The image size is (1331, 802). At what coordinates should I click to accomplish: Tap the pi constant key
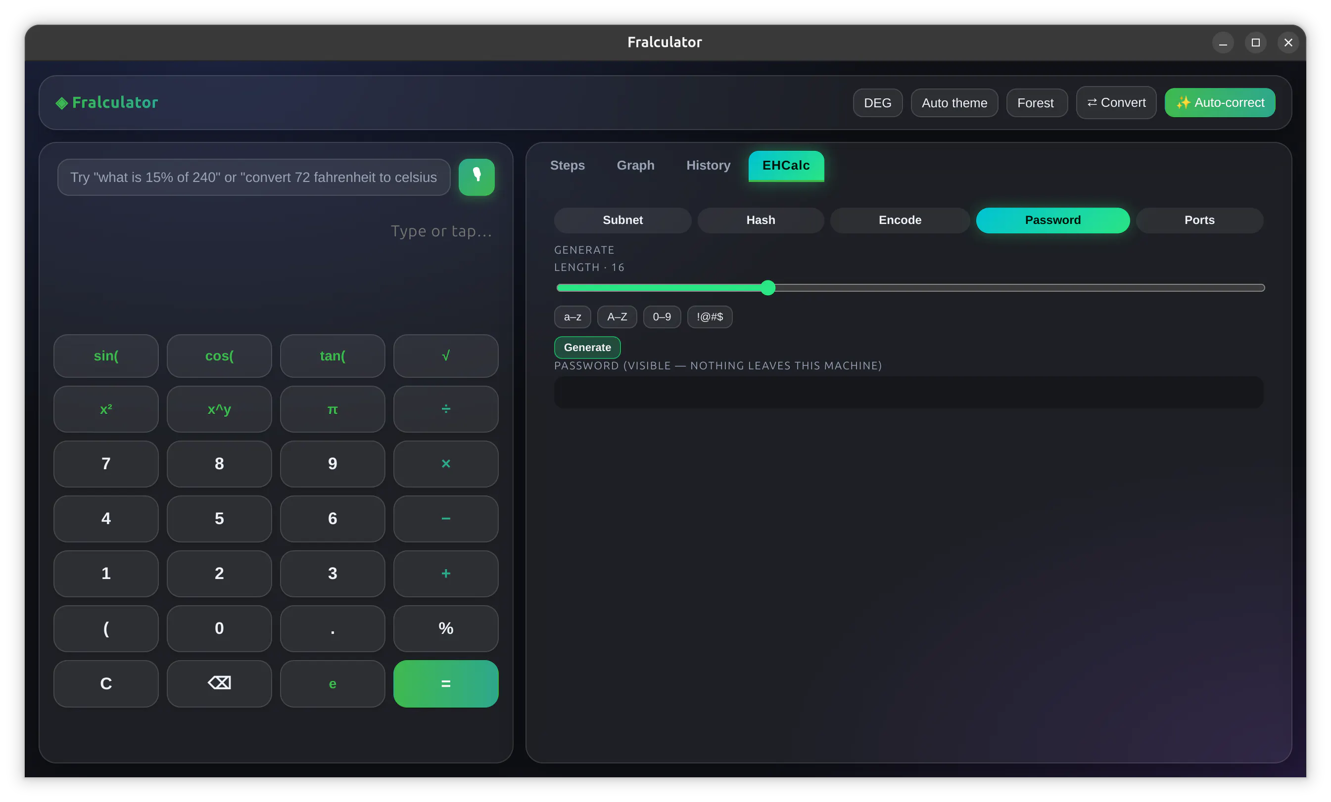333,409
